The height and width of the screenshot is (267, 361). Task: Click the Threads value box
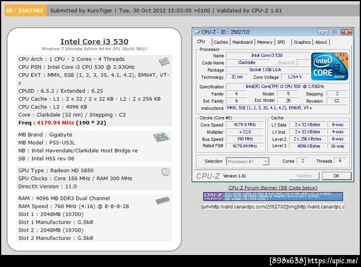pos(340,161)
